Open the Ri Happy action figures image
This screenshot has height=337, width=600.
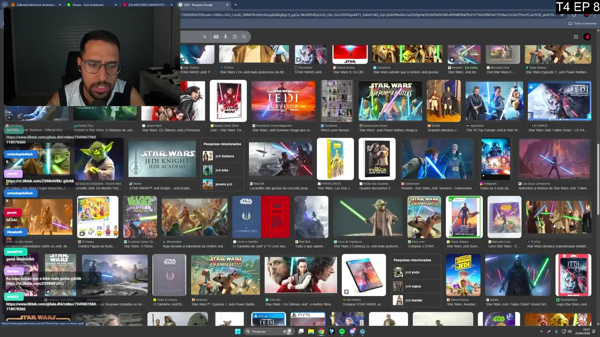point(97,217)
